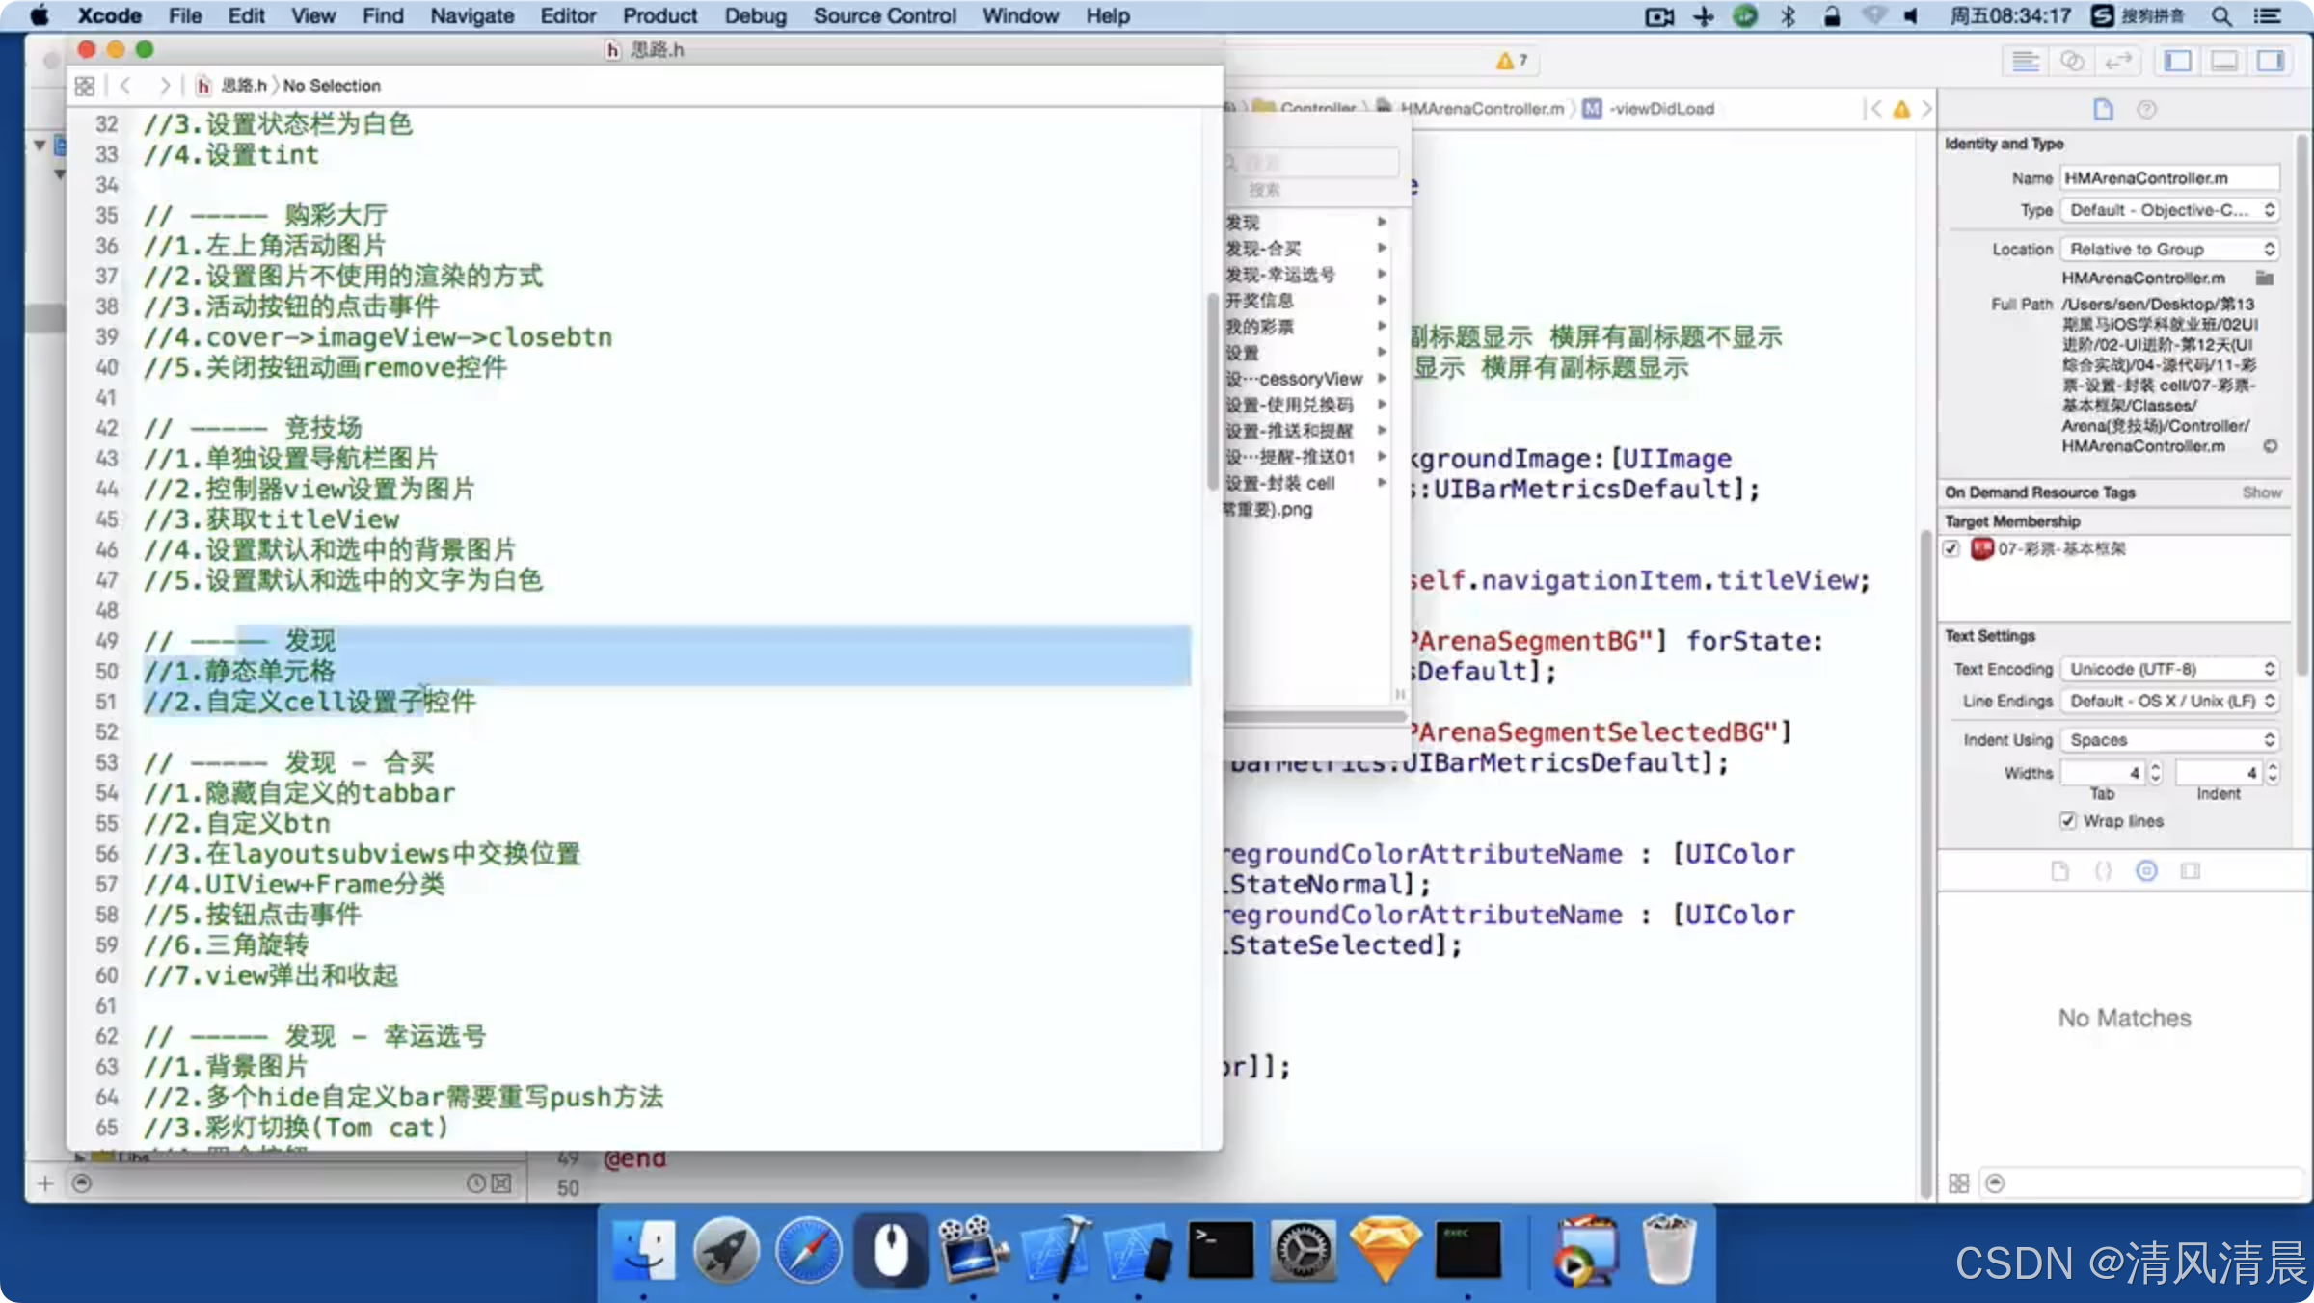Viewport: 2314px width, 1303px height.
Task: Click the back navigation arrow in editor
Action: [x=127, y=84]
